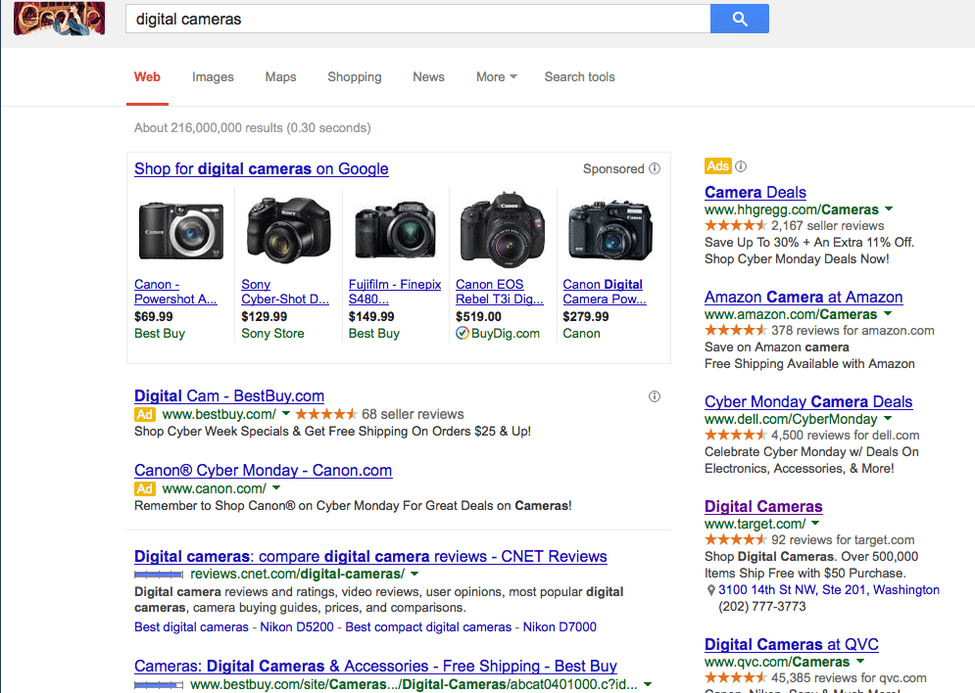Screen dimensions: 975x693
Task: Click the digital cameras search field
Action: (417, 20)
